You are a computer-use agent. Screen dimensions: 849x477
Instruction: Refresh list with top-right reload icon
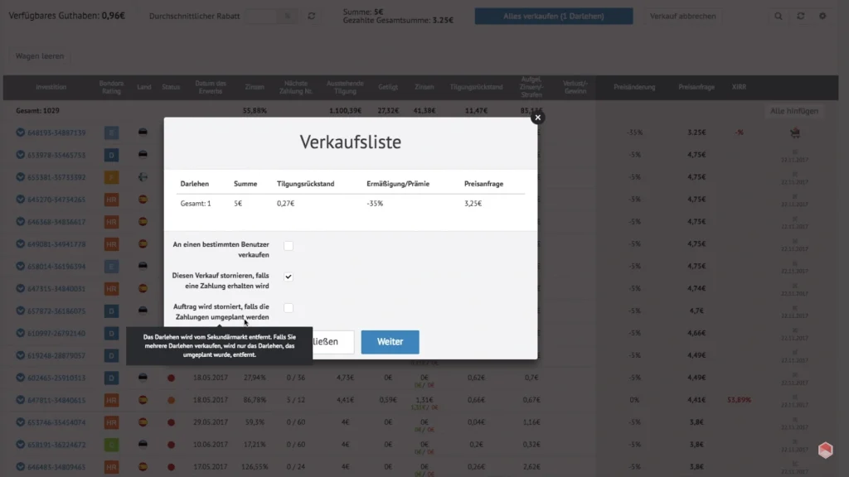click(x=800, y=17)
